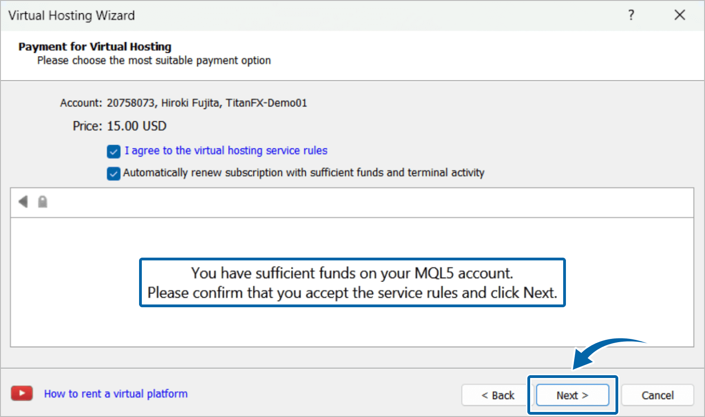Cancel the virtual hosting wizard
Viewport: 705px width, 417px height.
pos(657,395)
